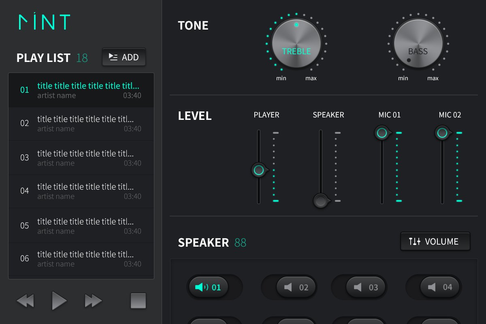Start playback with the play button
The height and width of the screenshot is (324, 486).
[x=59, y=301]
